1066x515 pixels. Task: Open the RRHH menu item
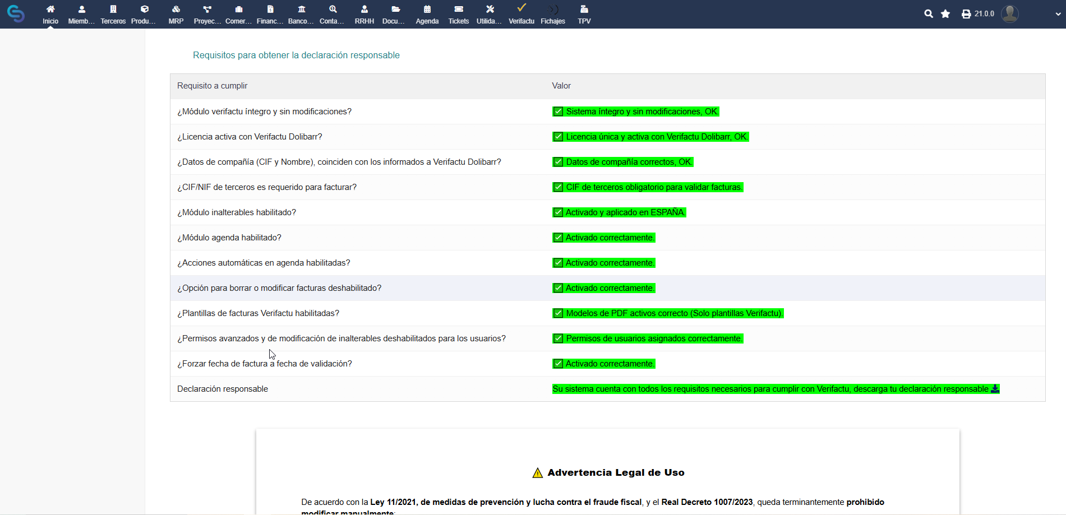(364, 14)
